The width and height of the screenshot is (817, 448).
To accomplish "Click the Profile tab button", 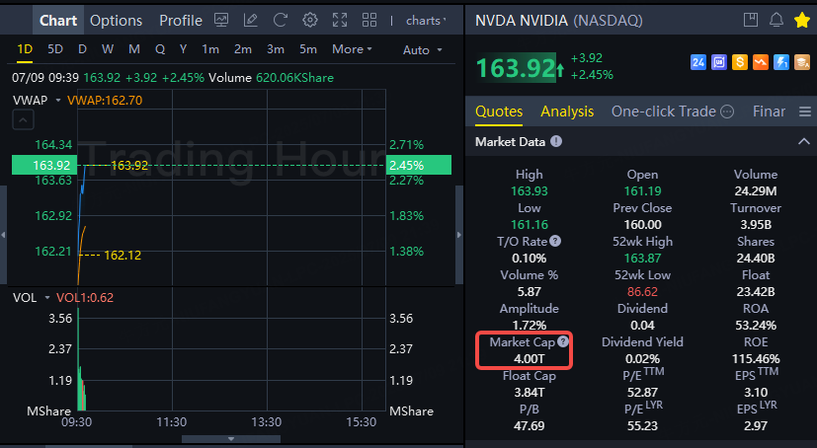I will pyautogui.click(x=181, y=20).
